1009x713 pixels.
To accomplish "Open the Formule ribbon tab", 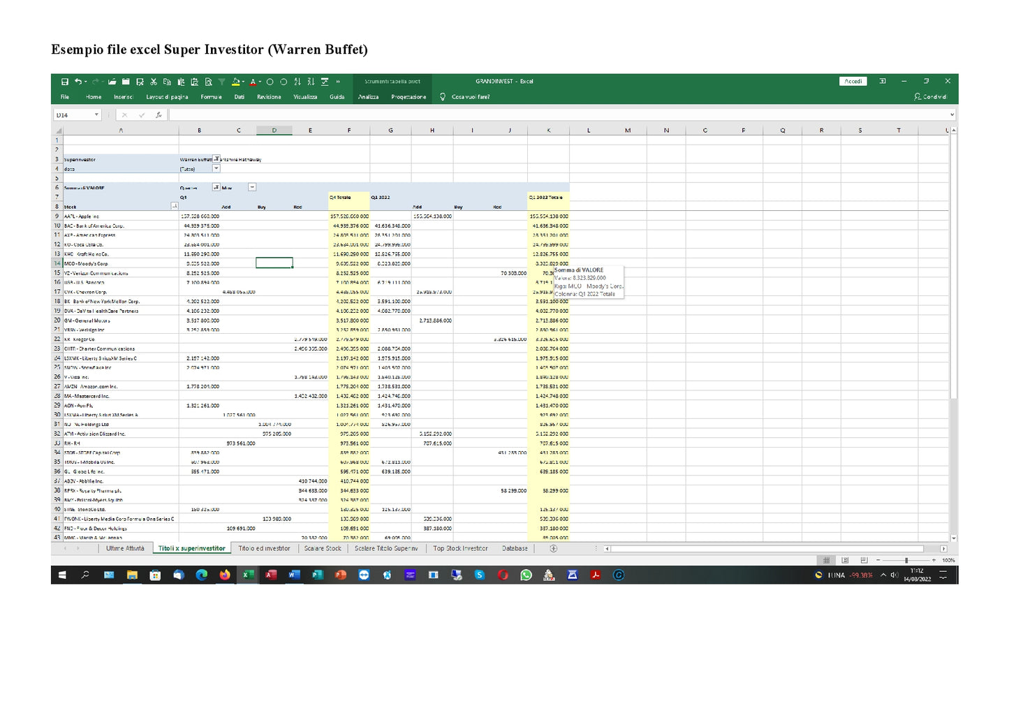I will tap(212, 97).
